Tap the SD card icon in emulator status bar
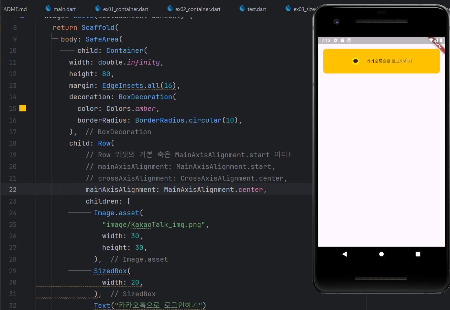The width and height of the screenshot is (450, 310). (x=342, y=41)
